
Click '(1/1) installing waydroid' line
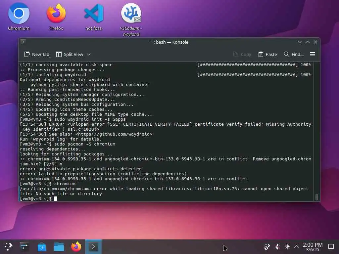point(53,74)
